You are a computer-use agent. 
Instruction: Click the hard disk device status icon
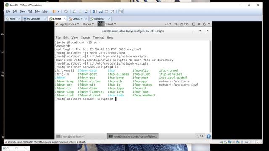222,142
